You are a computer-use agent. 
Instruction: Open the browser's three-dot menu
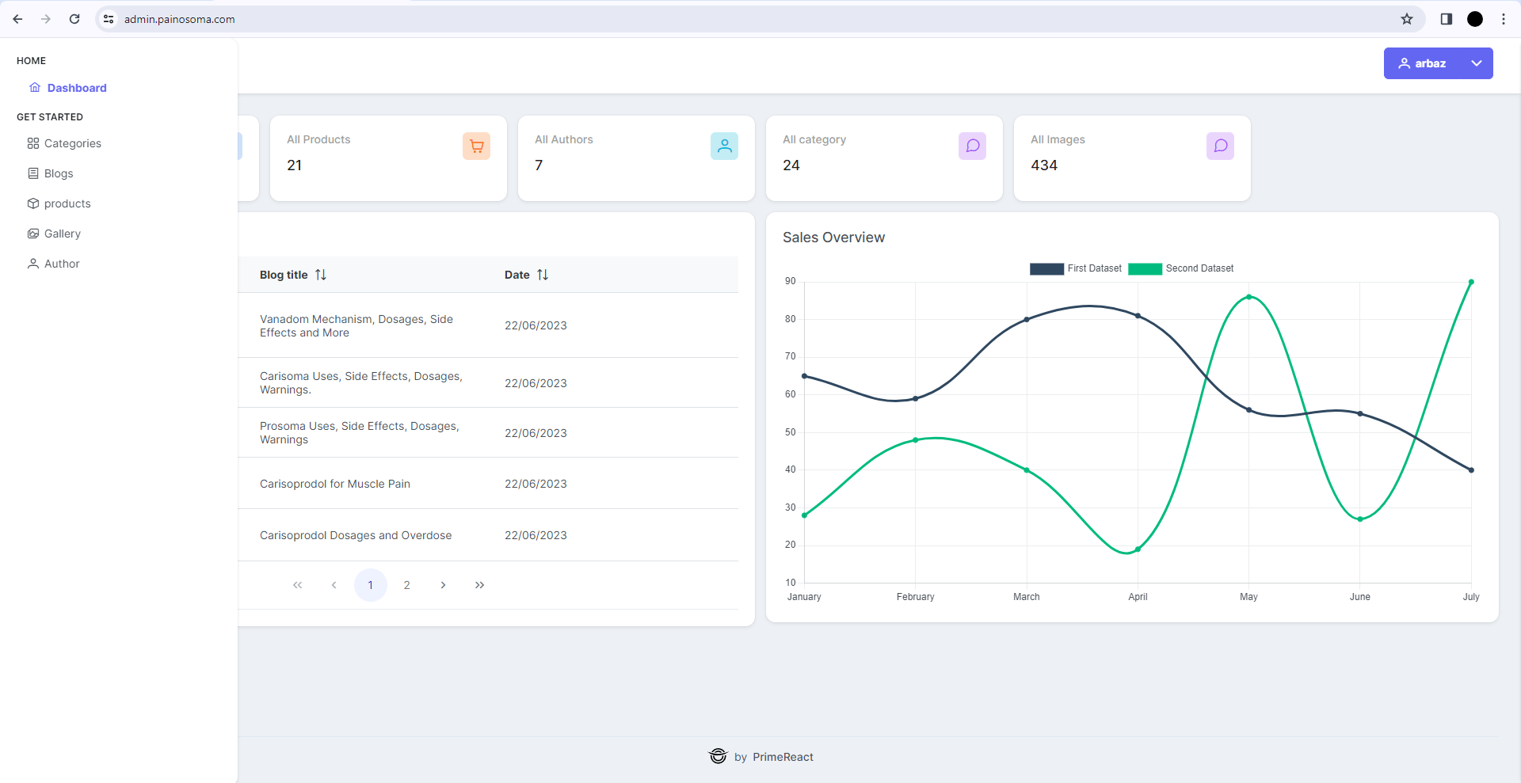pyautogui.click(x=1504, y=19)
